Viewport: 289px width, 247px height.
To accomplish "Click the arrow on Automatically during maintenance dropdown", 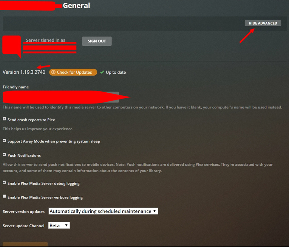I will [155, 211].
